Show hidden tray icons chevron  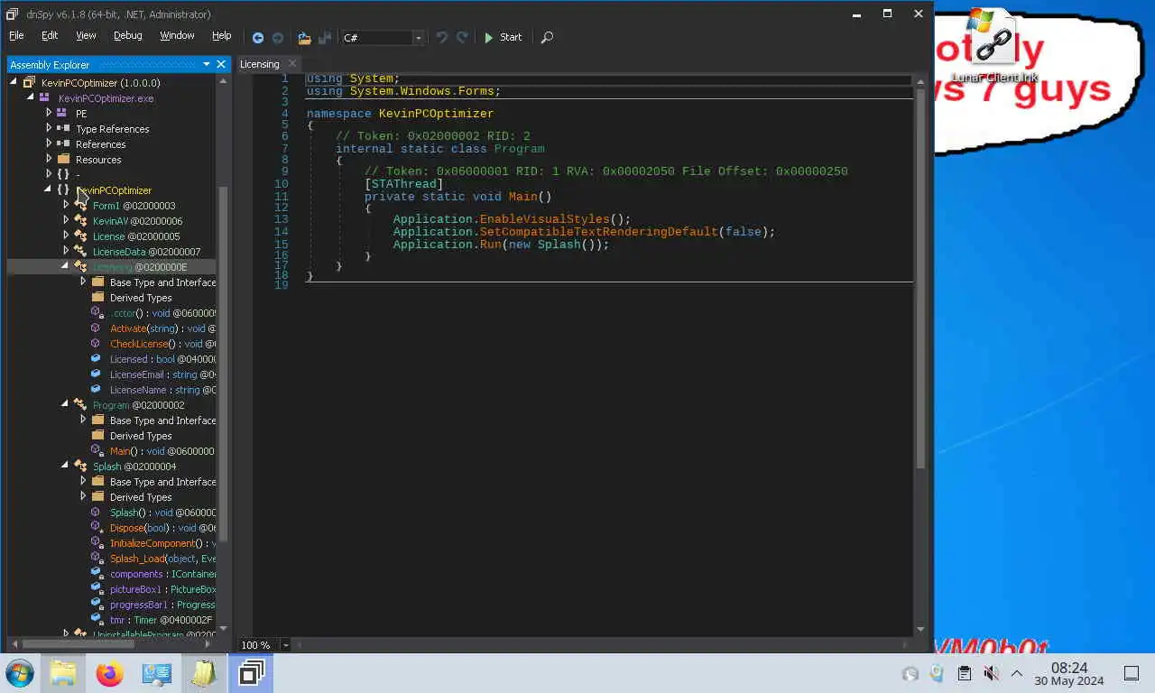[1016, 673]
